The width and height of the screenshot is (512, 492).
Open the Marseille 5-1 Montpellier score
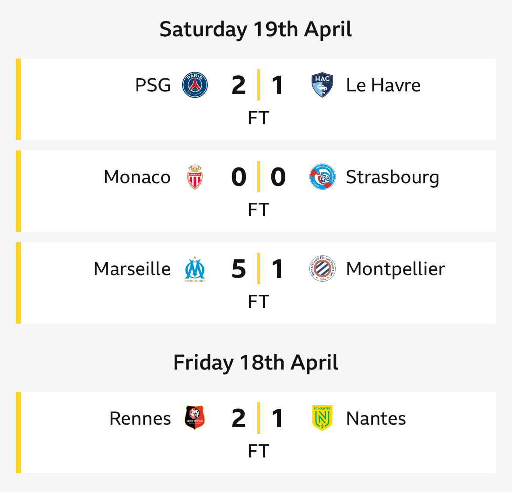[x=258, y=269]
